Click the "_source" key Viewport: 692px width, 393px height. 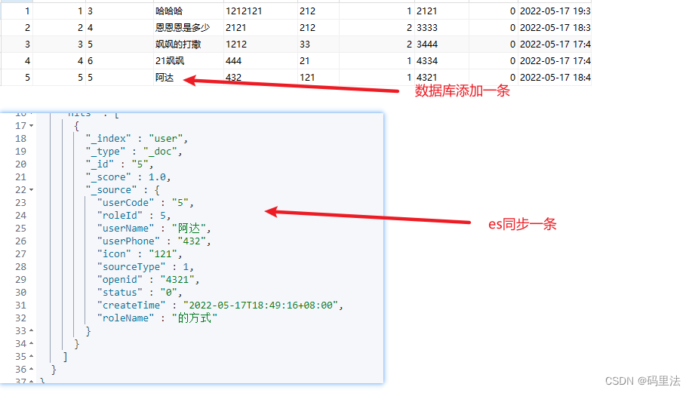click(x=111, y=189)
